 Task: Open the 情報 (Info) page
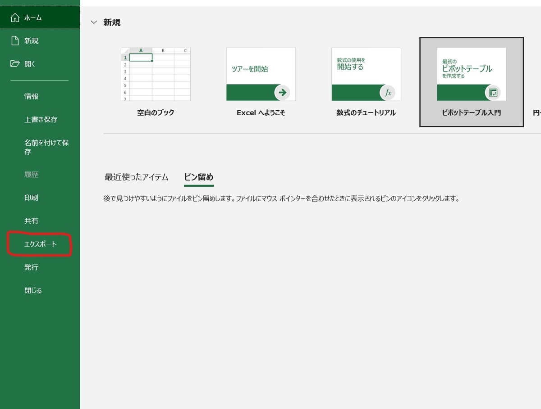(31, 96)
